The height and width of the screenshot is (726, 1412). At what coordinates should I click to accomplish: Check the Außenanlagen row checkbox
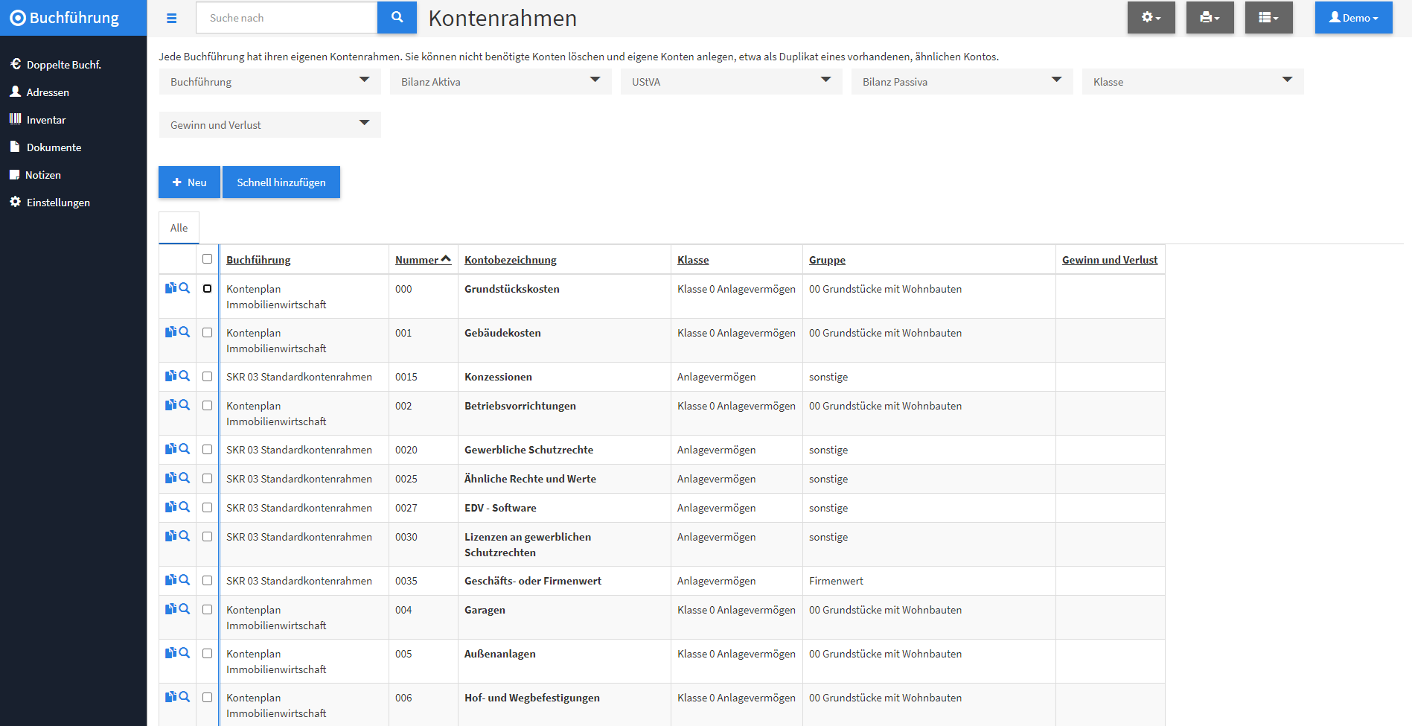[x=207, y=653]
